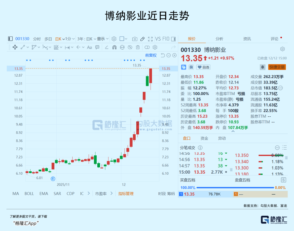Image resolution: width=294 pixels, height=231 pixels.
Task: Select the BOLL indicator
Action: [29, 194]
